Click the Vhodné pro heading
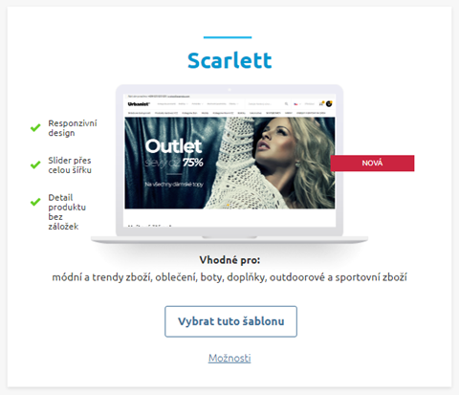Screen dimensions: 459x395 (229, 260)
